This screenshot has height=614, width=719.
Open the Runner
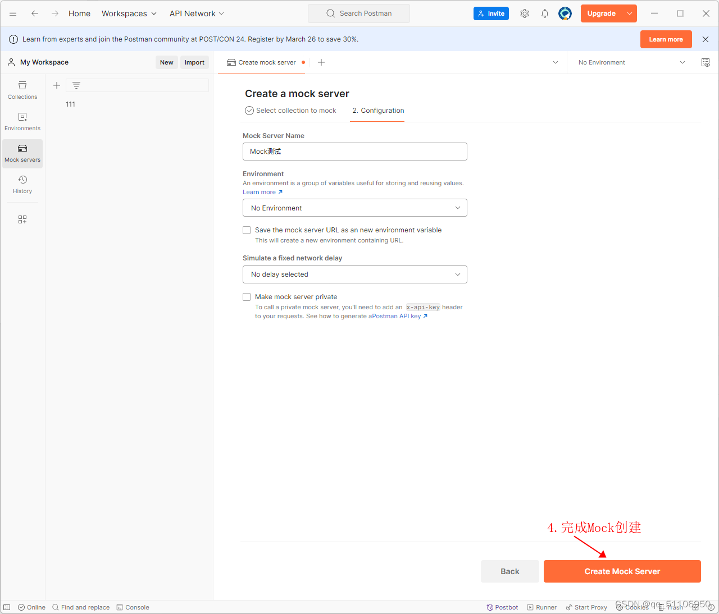tap(541, 607)
